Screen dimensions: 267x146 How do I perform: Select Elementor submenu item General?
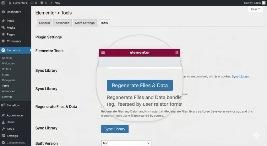[7, 58]
